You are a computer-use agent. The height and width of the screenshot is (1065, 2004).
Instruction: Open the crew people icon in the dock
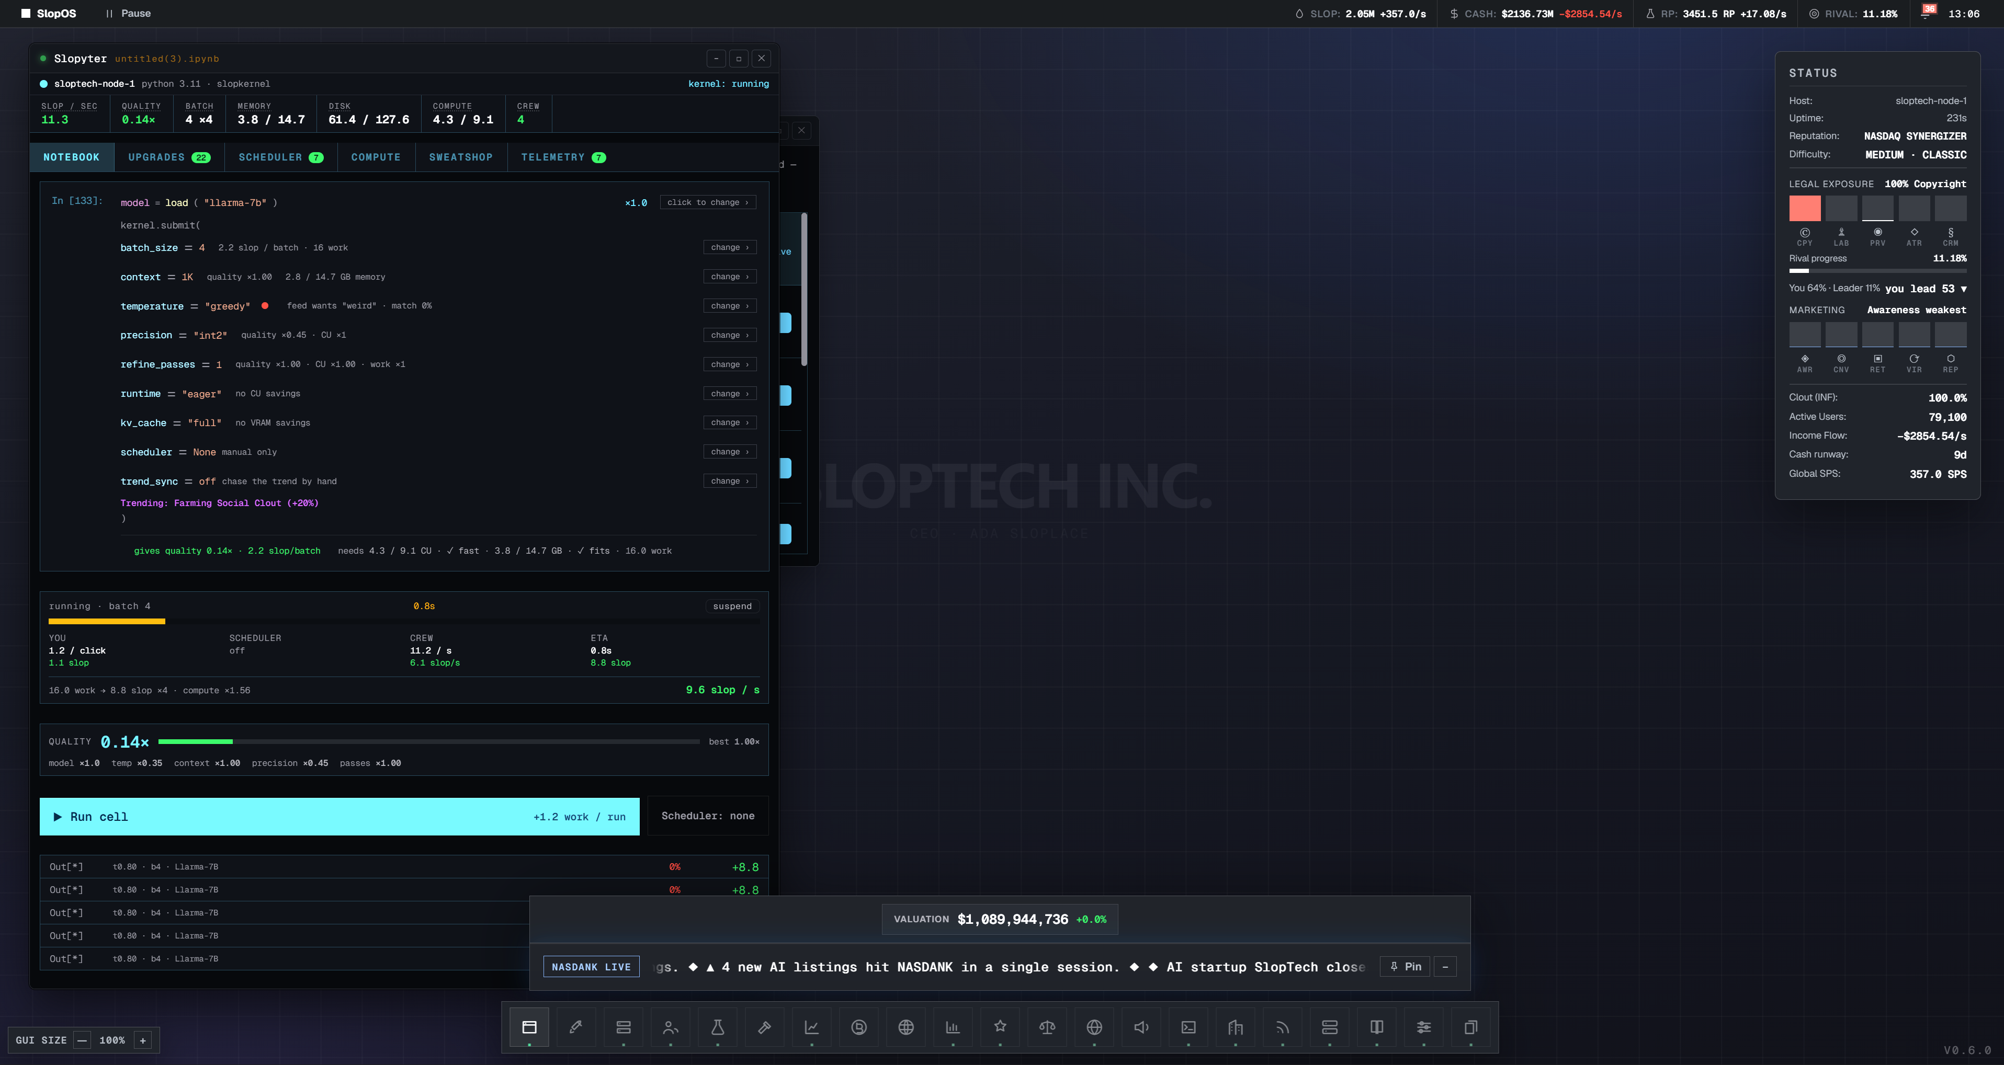671,1027
